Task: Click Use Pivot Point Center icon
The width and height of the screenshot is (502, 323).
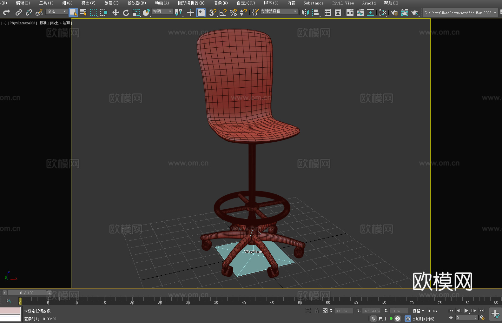Action: [179, 12]
